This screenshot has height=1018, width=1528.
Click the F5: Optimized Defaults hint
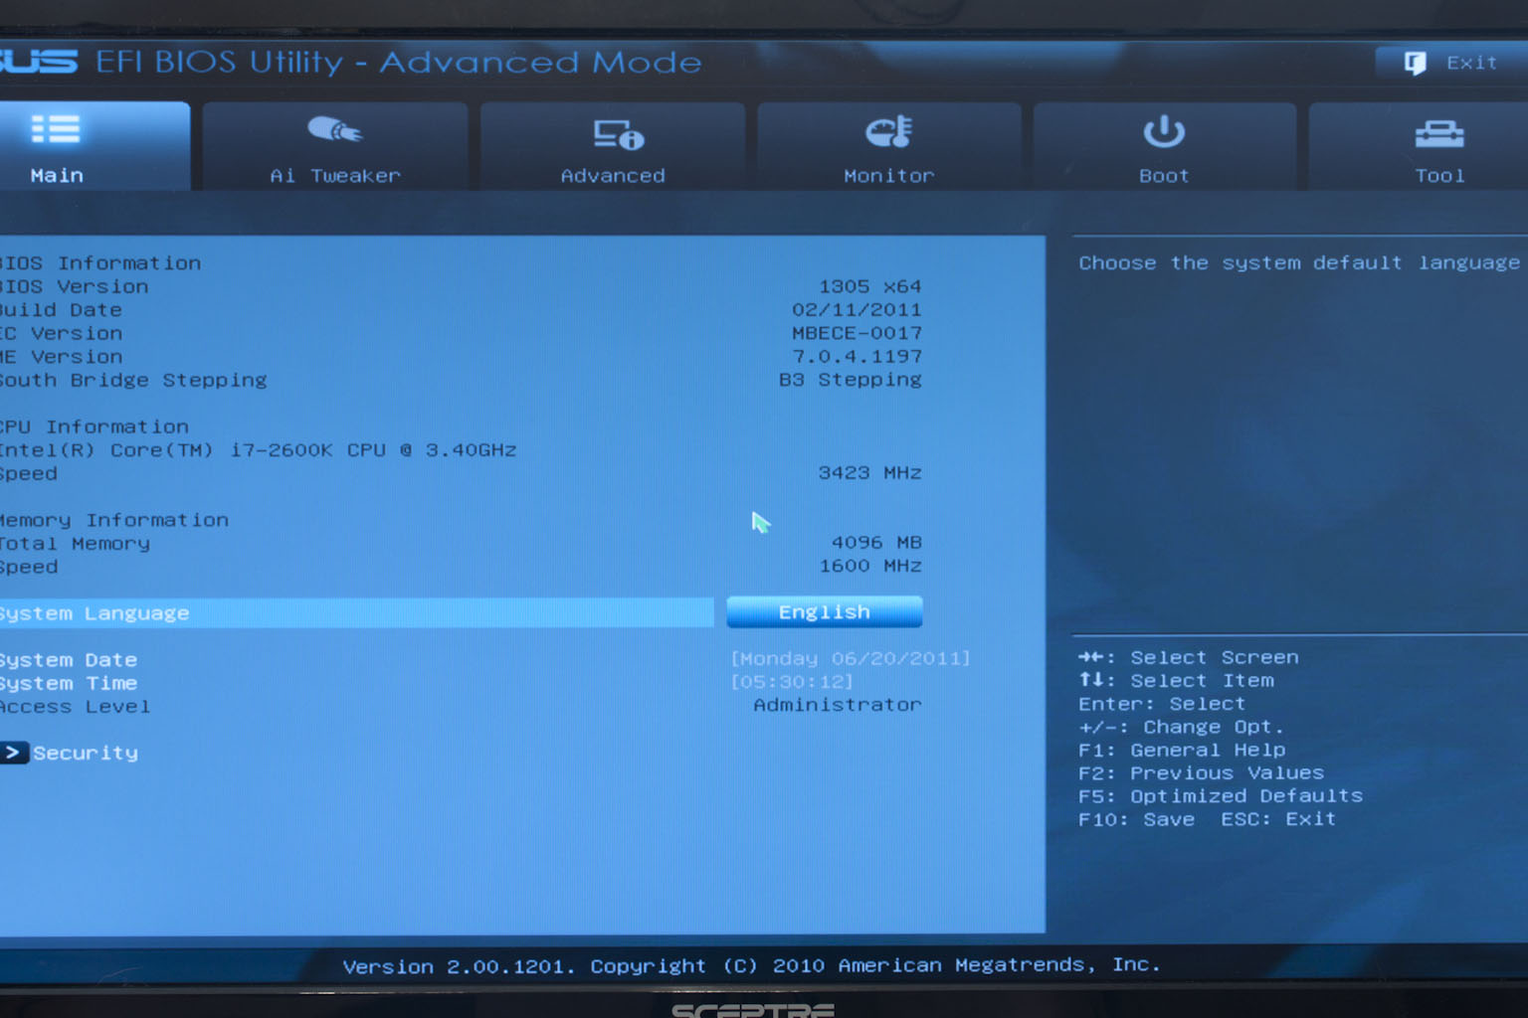[x=1221, y=796]
